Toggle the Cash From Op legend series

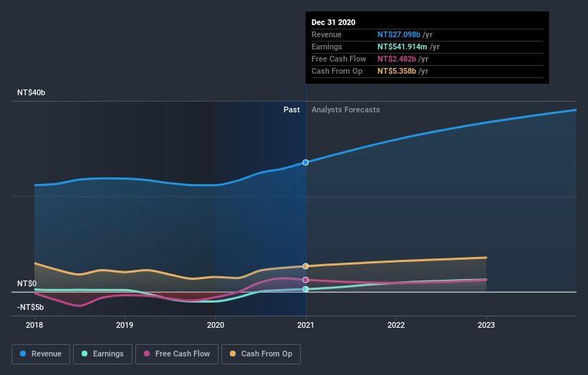261,354
